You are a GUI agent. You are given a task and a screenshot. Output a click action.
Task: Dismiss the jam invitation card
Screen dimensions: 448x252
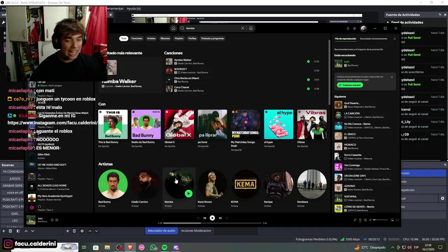[x=392, y=77]
